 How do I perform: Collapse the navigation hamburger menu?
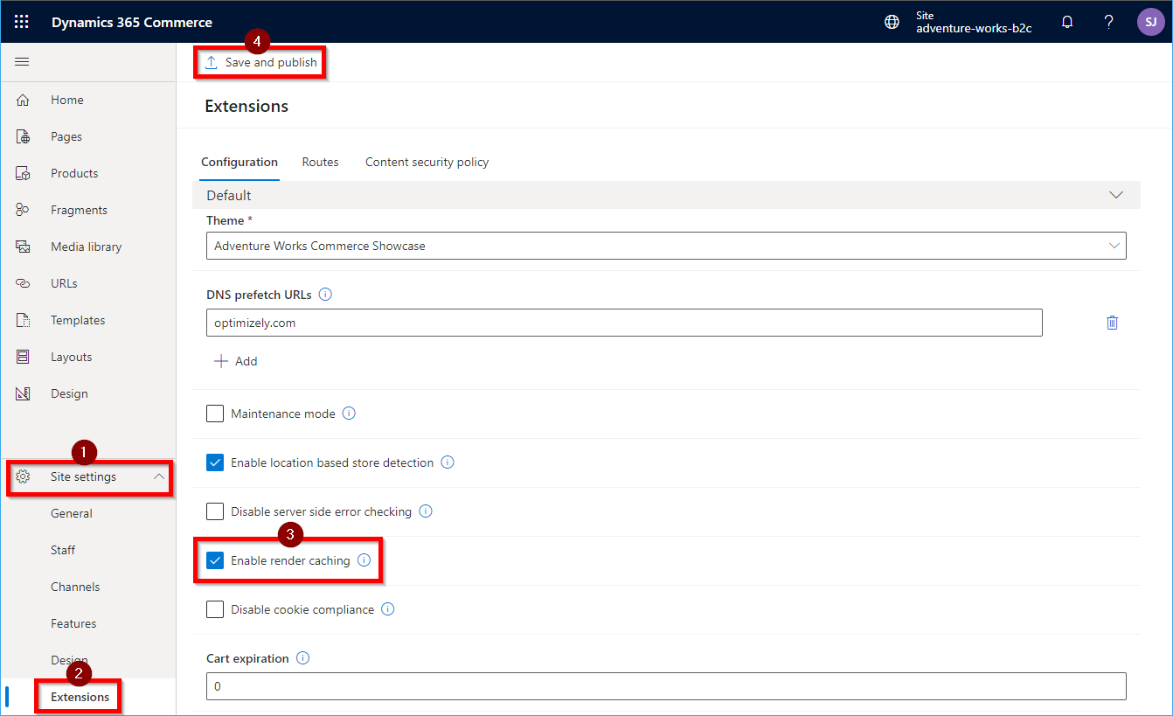pos(22,61)
